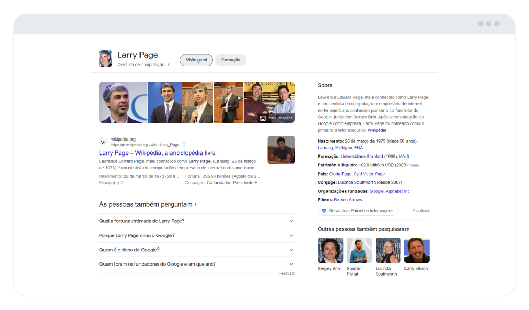
Task: Expand Porque Larry Page criou o Google
Action: point(197,236)
